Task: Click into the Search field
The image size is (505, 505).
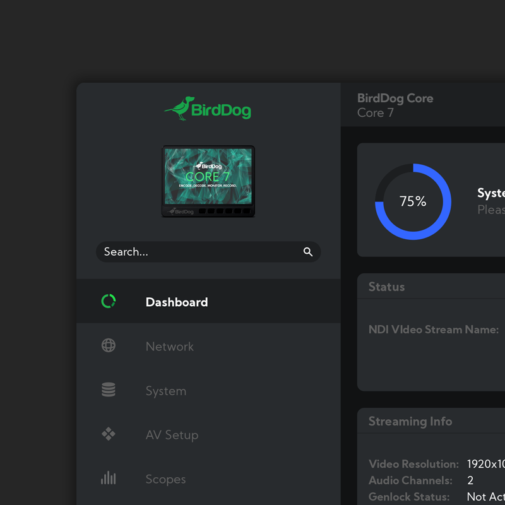Action: (x=208, y=251)
